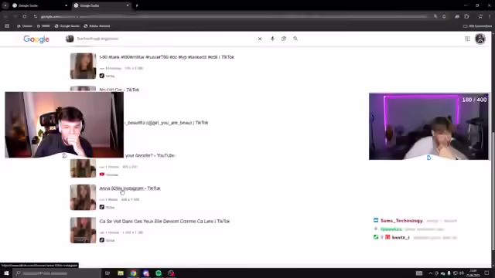Open the all bookmarks folder
This screenshot has width=495, height=278.
477,25
